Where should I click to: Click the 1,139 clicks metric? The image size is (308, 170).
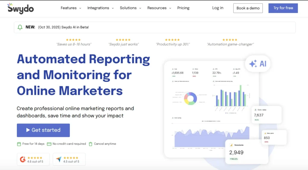point(195,73)
